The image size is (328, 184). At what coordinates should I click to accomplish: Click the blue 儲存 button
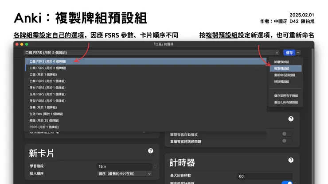(289, 53)
